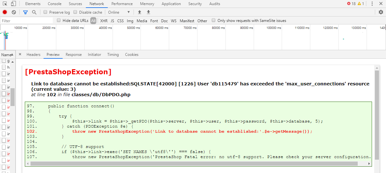Filter requests by XHR
386x173 pixels.
104,21
